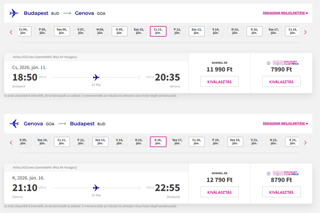
Task: Expand the outbound Árdiagram megjelenítése link
Action: (285, 13)
